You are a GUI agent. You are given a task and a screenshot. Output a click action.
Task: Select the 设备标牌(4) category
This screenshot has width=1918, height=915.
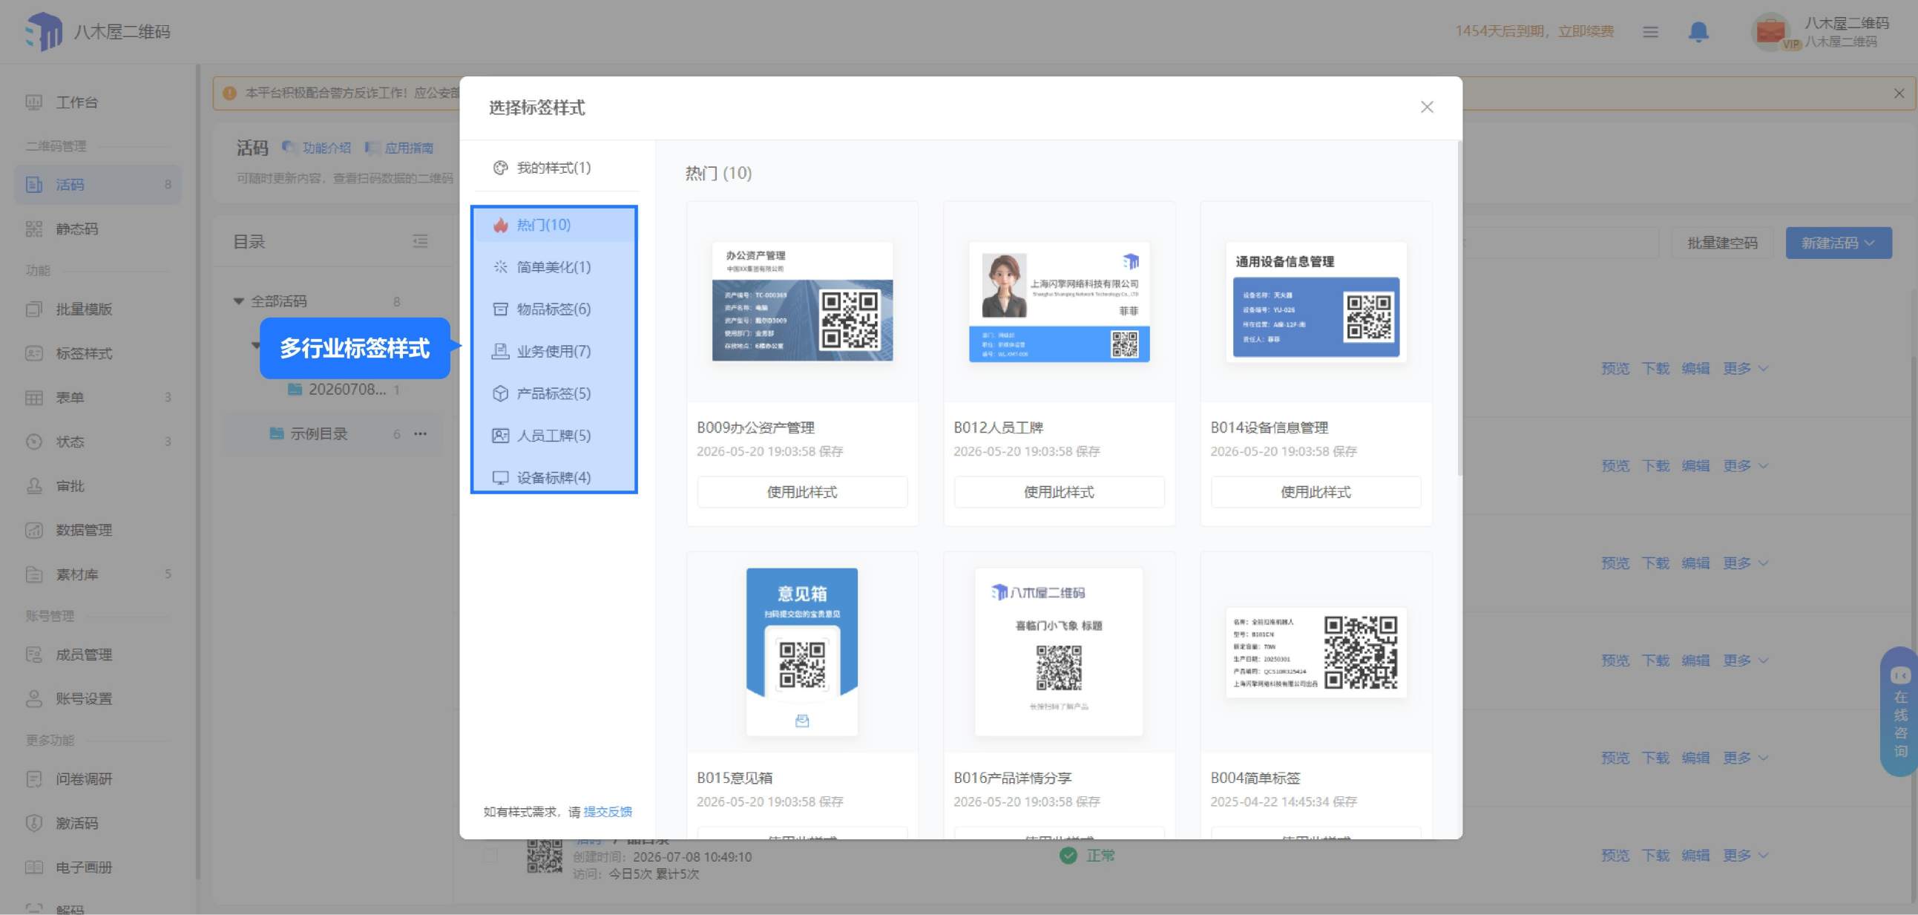[555, 477]
